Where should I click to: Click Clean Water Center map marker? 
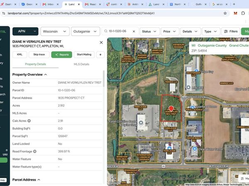click(x=195, y=149)
